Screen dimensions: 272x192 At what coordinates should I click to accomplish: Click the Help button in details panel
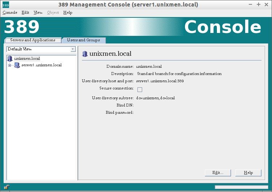pos(248,173)
